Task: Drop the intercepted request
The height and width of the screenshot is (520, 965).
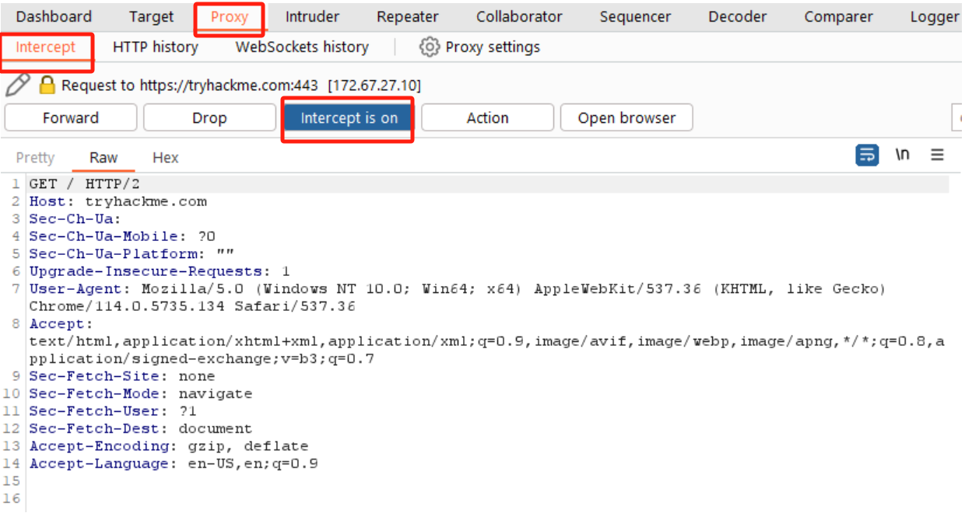Action: pos(209,118)
